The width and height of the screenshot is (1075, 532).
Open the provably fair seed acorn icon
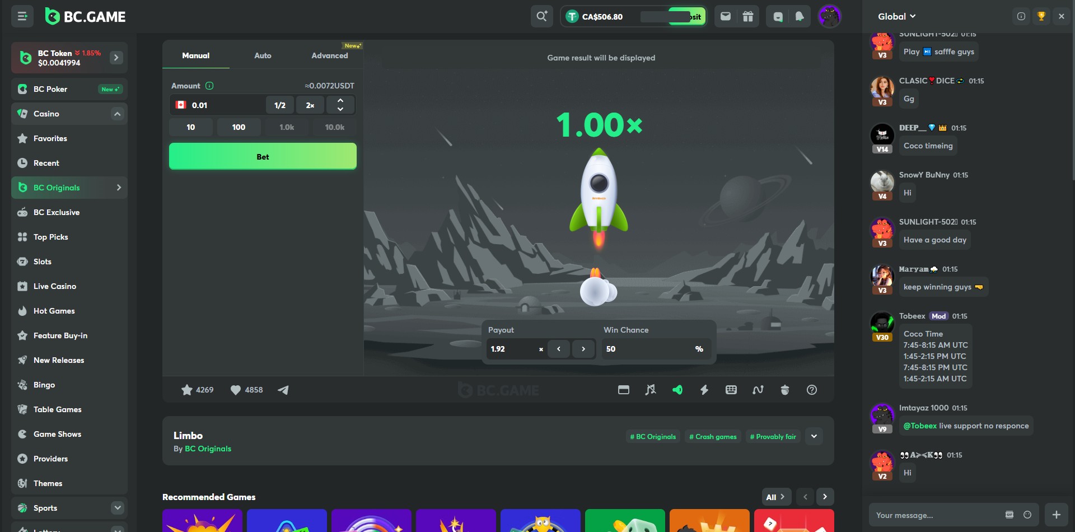785,390
